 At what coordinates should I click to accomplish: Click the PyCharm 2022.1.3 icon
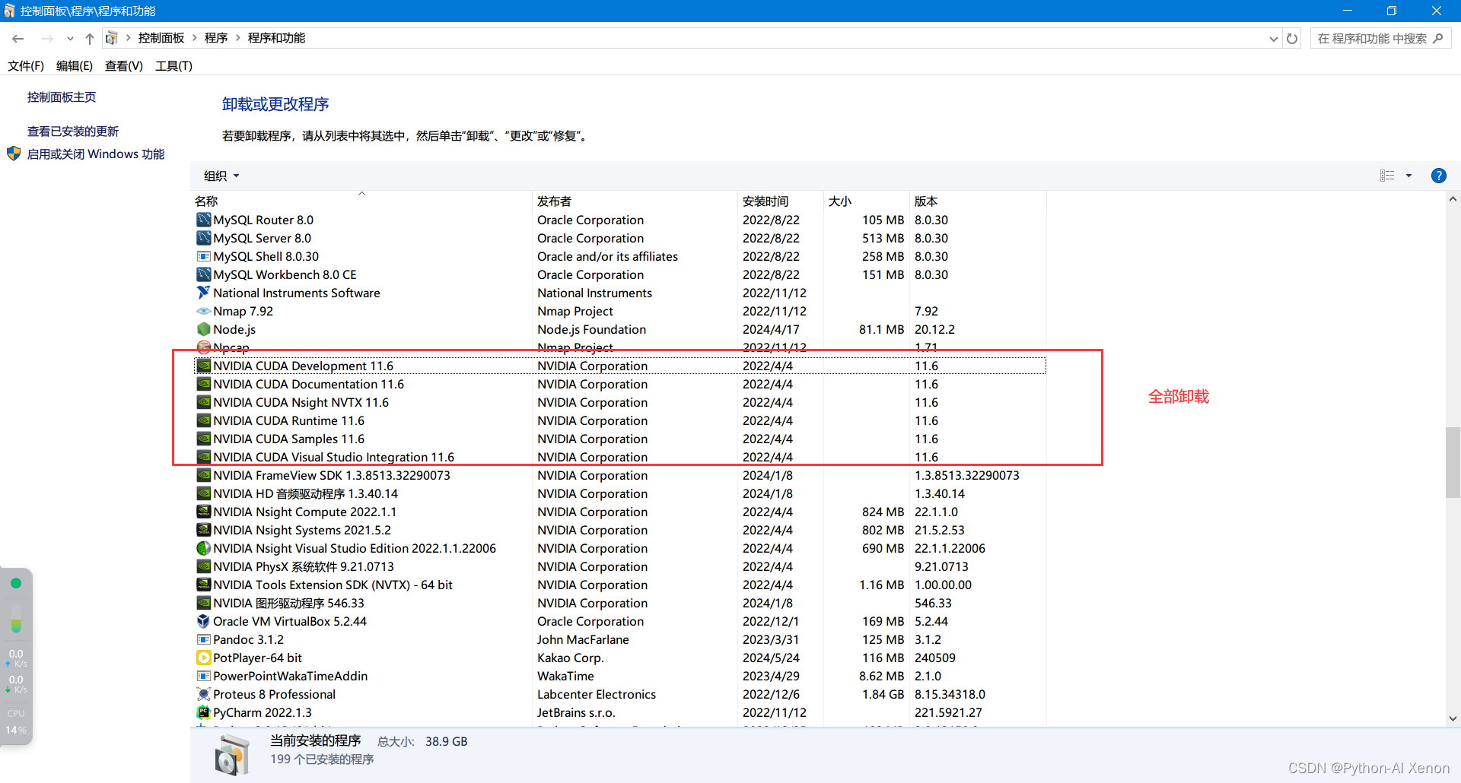(203, 712)
